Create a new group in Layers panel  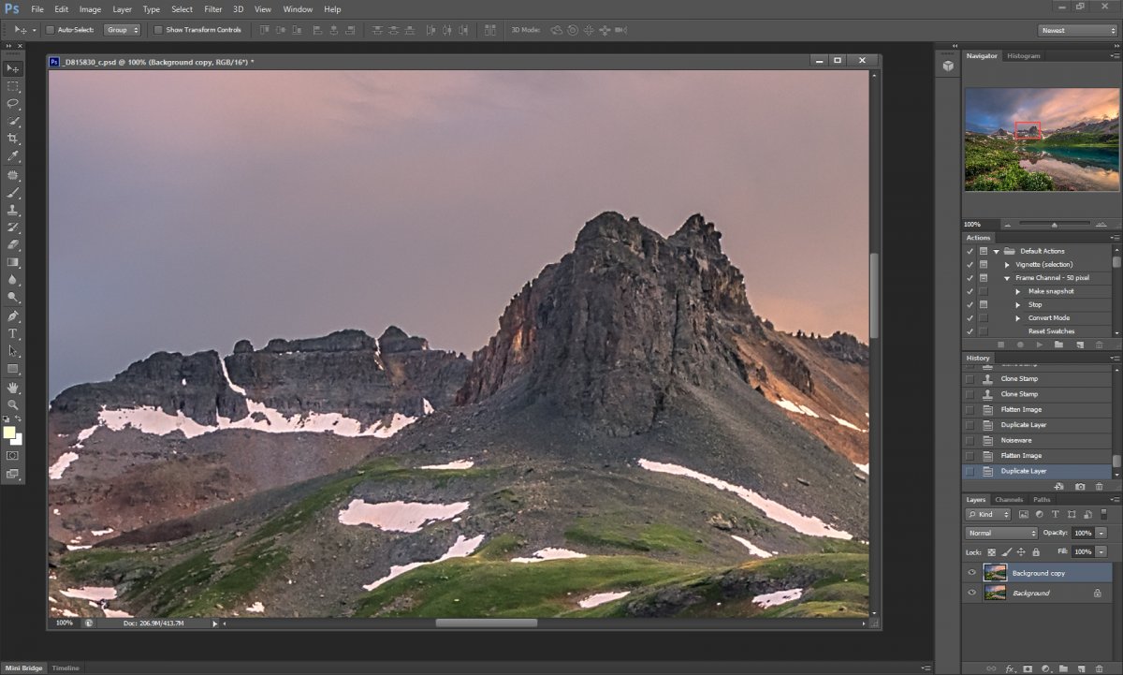(x=1063, y=669)
